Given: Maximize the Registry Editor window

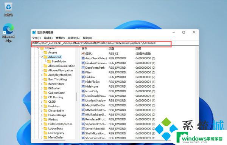Looking at the screenshot, I should click(183, 32).
